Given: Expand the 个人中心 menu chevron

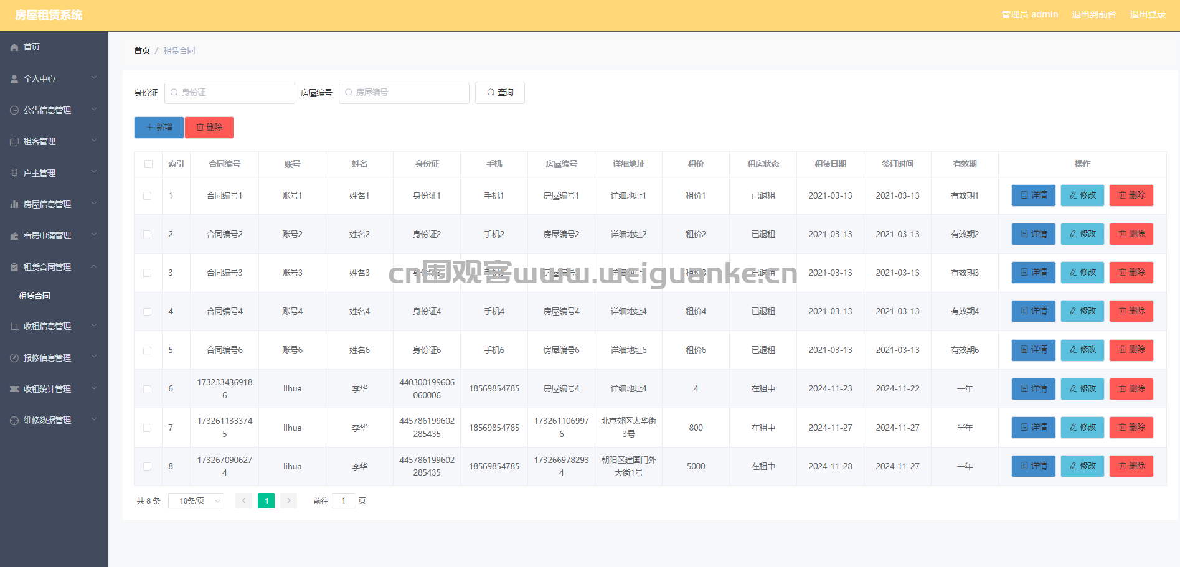Looking at the screenshot, I should point(94,78).
